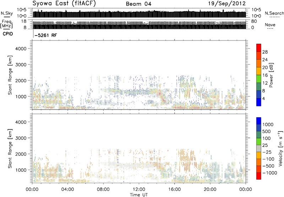Click the 'CPID' label
The height and width of the screenshot is (197, 284).
8,34
